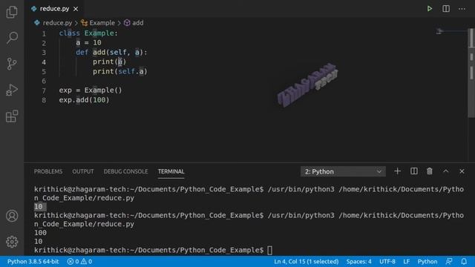Viewport: 475px width, 267px height.
Task: Split the editor to the right
Action: pyautogui.click(x=446, y=9)
